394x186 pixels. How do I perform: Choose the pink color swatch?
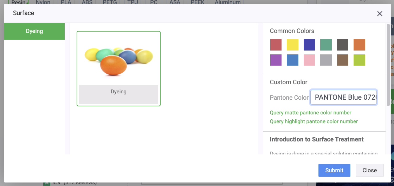(309, 60)
